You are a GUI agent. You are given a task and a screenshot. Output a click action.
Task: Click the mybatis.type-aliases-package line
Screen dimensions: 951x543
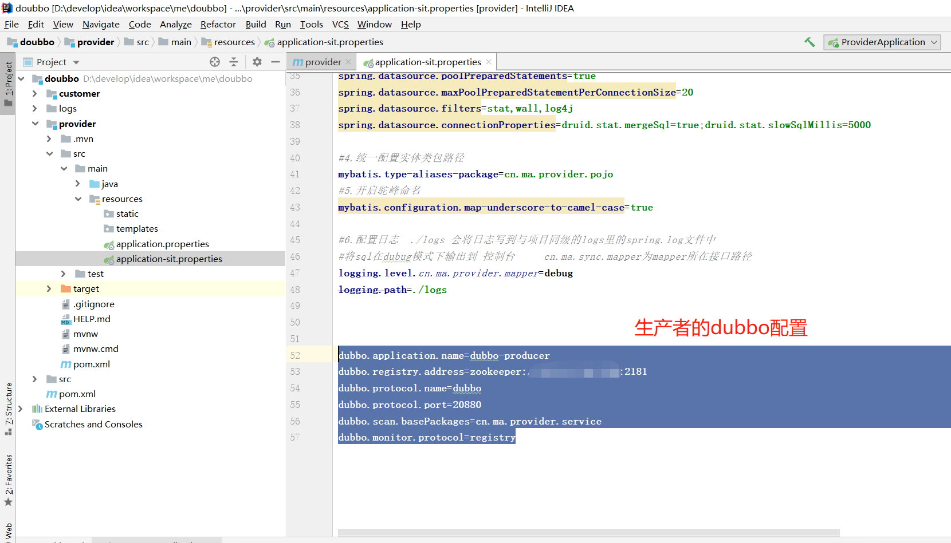[475, 174]
